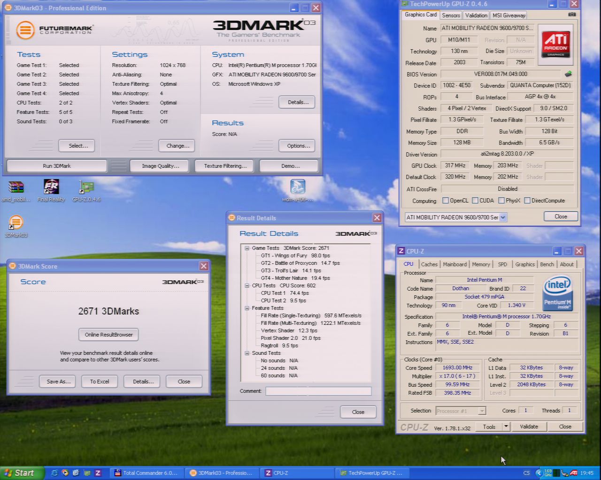
Task: Open the Mainboard tab in CPU-Z
Action: coord(455,264)
